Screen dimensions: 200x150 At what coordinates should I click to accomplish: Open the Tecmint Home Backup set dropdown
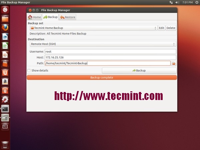pos(94,28)
